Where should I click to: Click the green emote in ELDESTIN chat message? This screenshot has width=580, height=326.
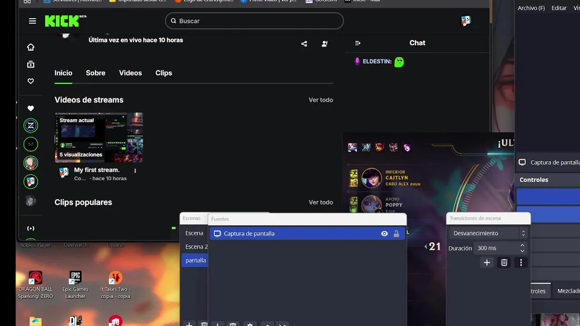pos(399,62)
